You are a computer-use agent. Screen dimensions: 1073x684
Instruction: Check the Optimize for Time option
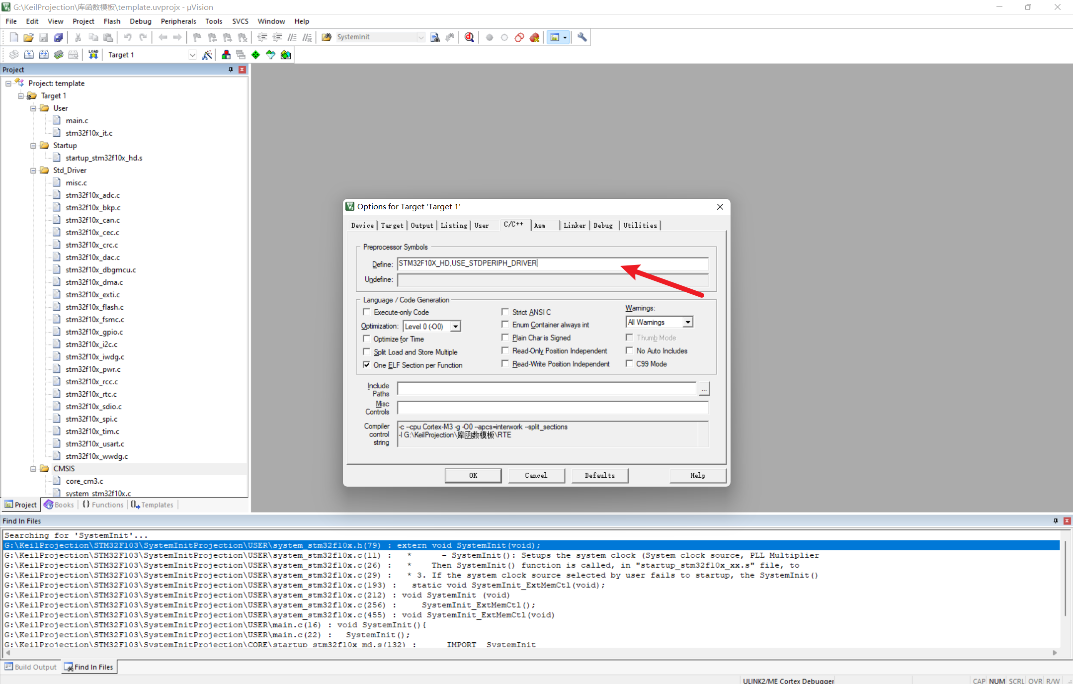366,339
